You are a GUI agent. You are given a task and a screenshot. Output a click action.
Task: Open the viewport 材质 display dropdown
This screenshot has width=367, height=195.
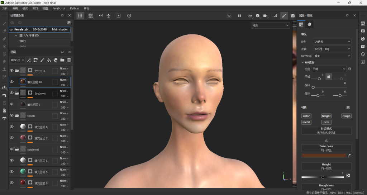click(270, 25)
